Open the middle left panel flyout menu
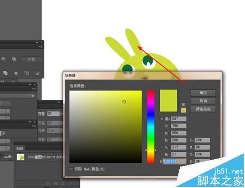The image size is (245, 188). 34,89
